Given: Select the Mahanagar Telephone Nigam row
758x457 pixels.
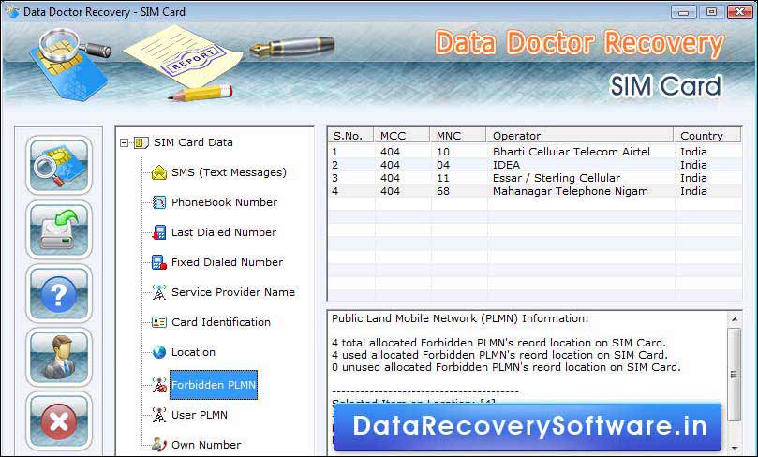Looking at the screenshot, I should click(535, 191).
